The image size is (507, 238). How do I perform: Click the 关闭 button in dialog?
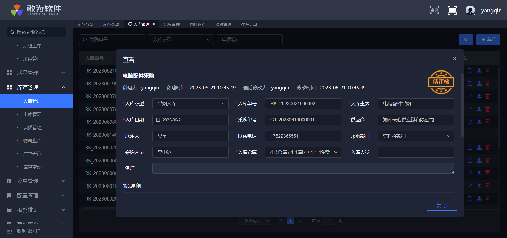click(x=442, y=206)
